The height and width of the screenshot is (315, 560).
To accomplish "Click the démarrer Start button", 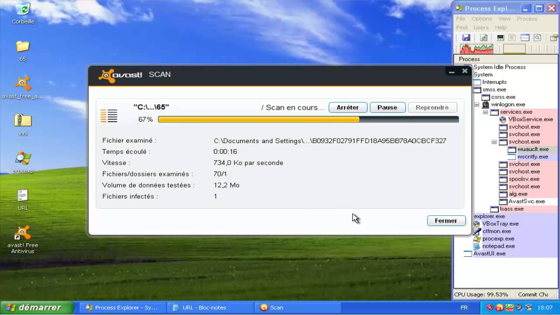I will [x=37, y=308].
